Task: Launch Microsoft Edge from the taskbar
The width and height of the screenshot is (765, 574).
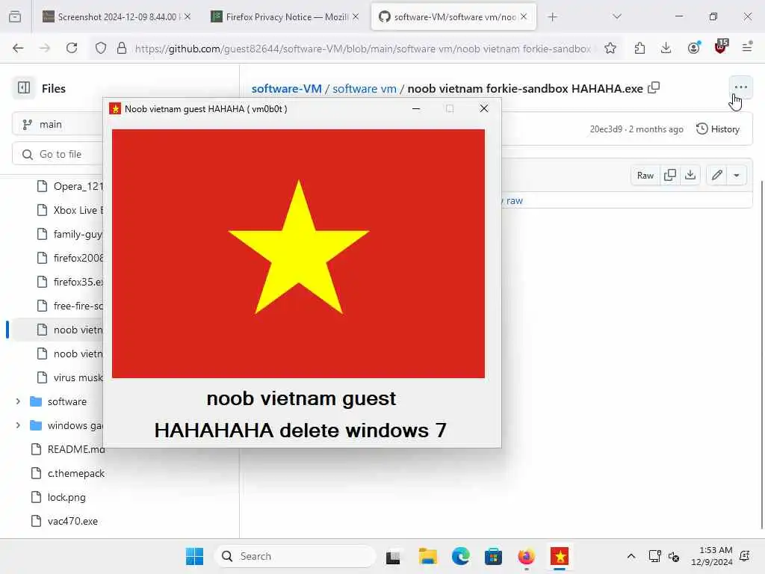Action: 460,556
